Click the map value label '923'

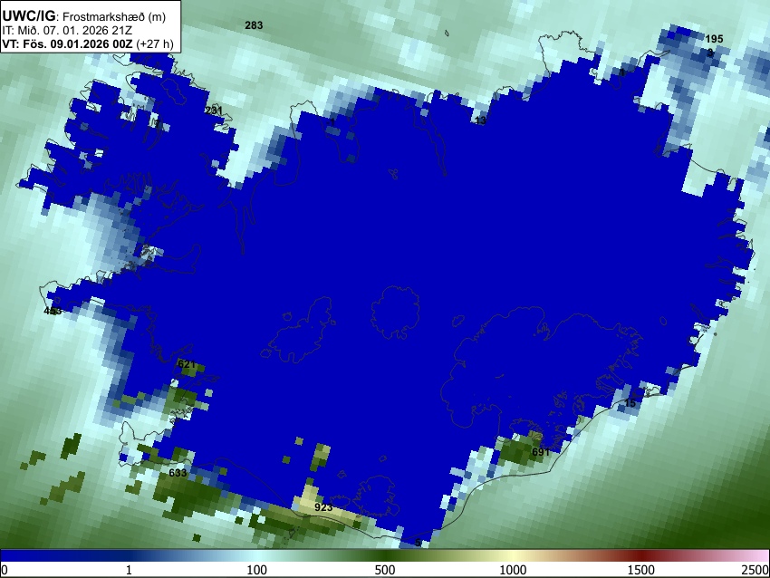point(323,507)
